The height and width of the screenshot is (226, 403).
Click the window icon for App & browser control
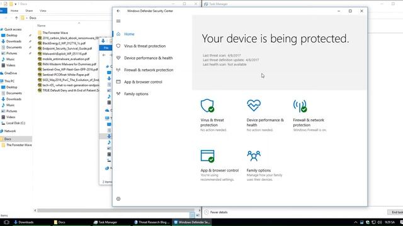click(207, 156)
